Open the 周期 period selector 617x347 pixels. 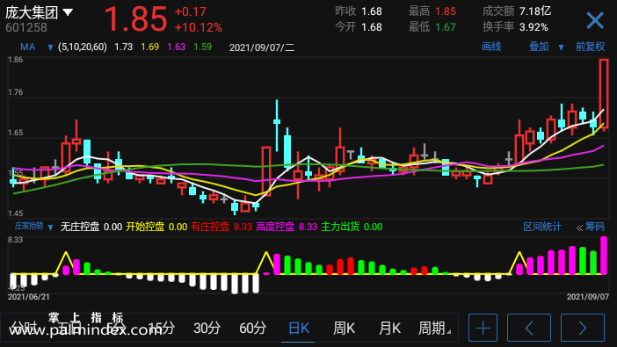pos(434,328)
